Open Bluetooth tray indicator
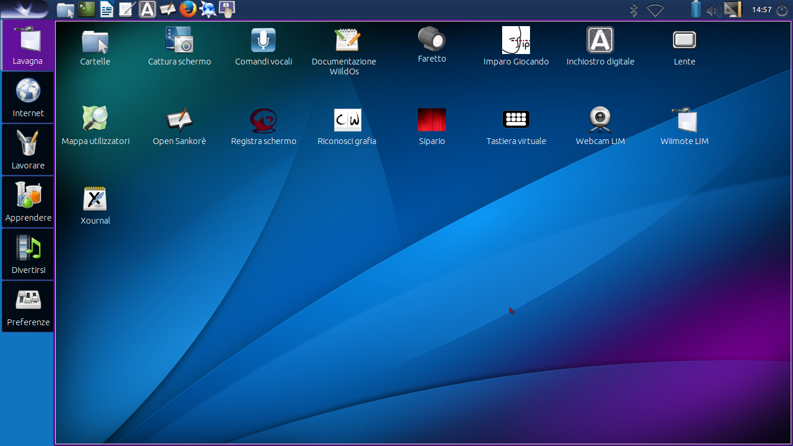The width and height of the screenshot is (793, 446). (634, 10)
